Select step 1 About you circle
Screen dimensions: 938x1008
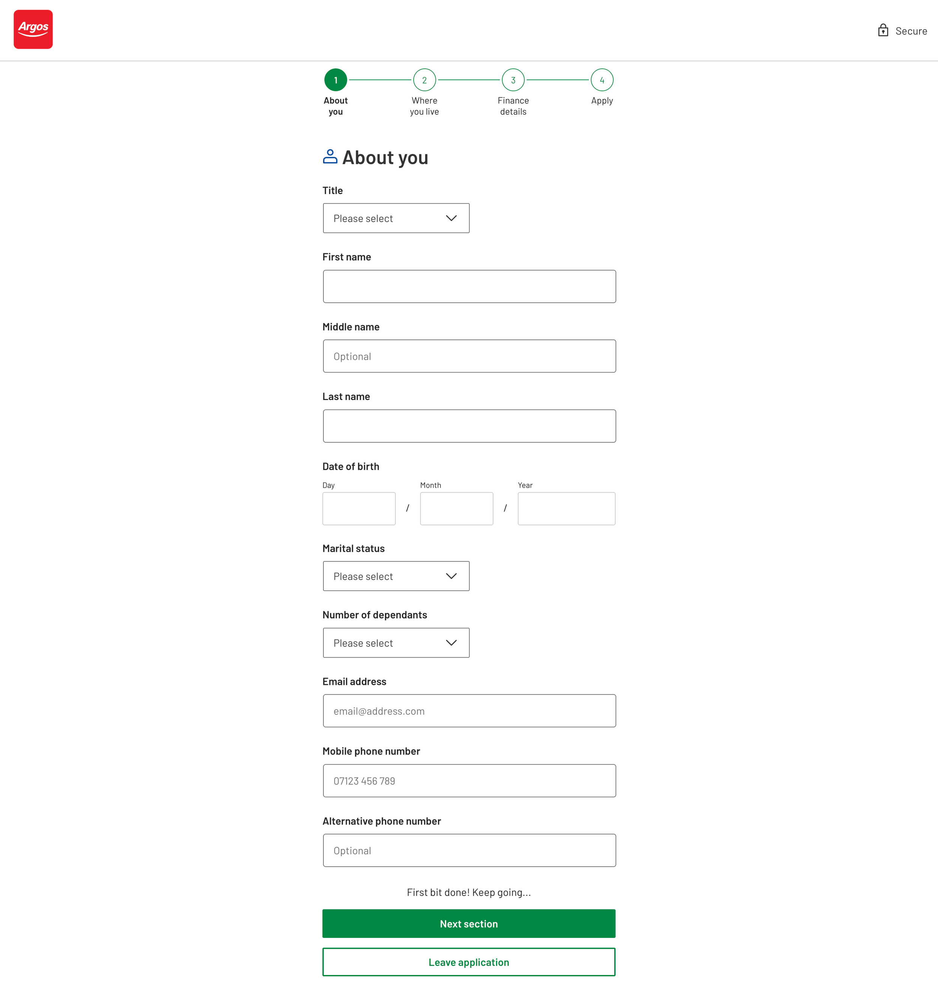335,80
